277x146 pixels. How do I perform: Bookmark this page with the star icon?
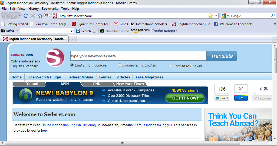coord(210,16)
